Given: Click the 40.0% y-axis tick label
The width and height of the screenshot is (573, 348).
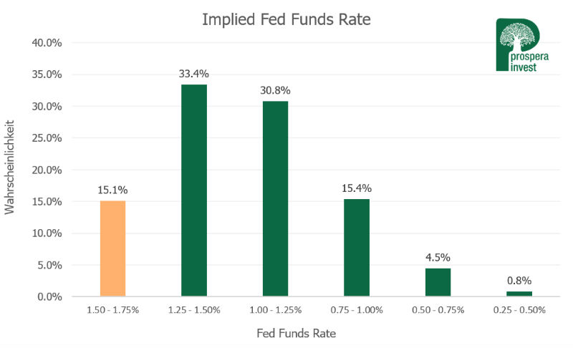Looking at the screenshot, I should (x=48, y=43).
